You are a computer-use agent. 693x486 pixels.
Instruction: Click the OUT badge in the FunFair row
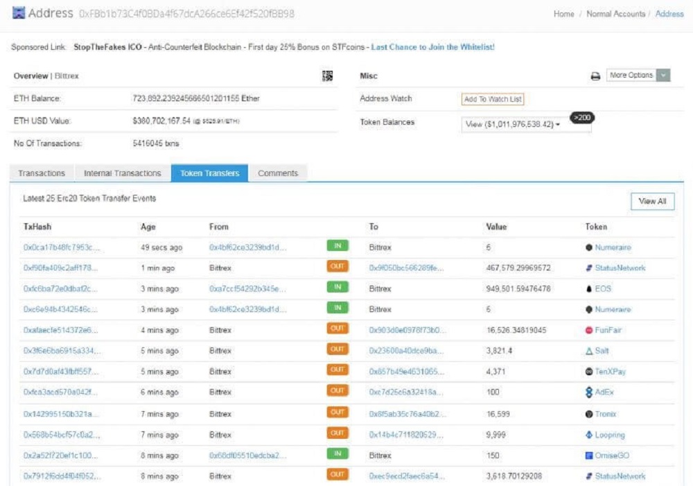tap(337, 328)
